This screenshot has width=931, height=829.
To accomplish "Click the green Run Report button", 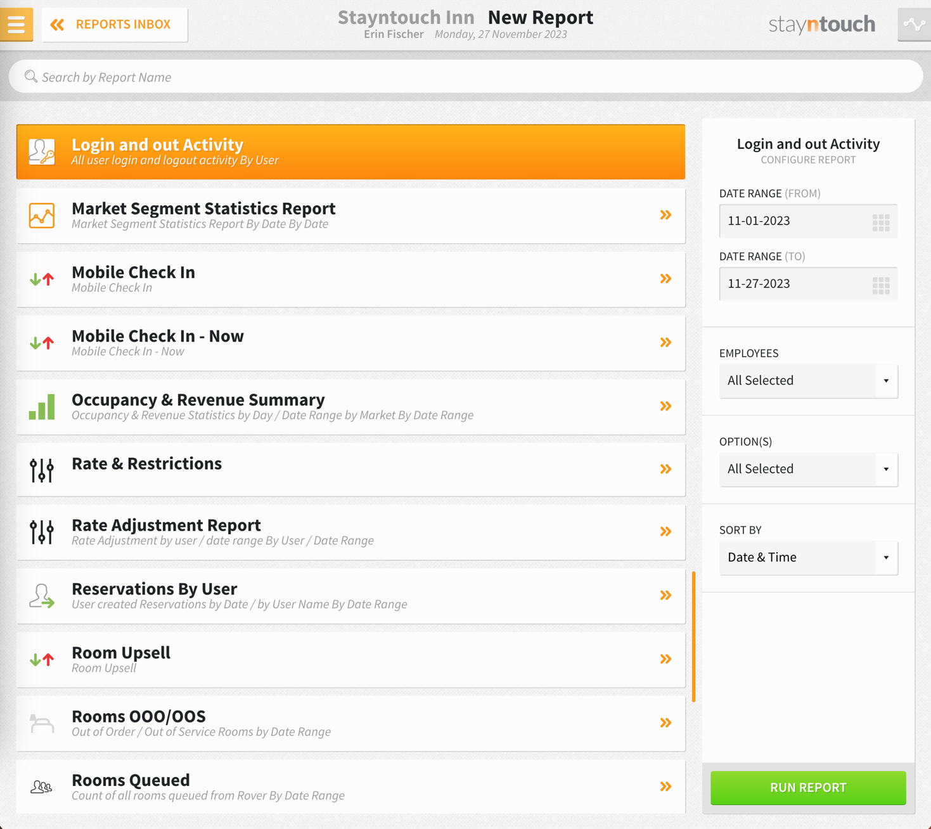I will [808, 788].
